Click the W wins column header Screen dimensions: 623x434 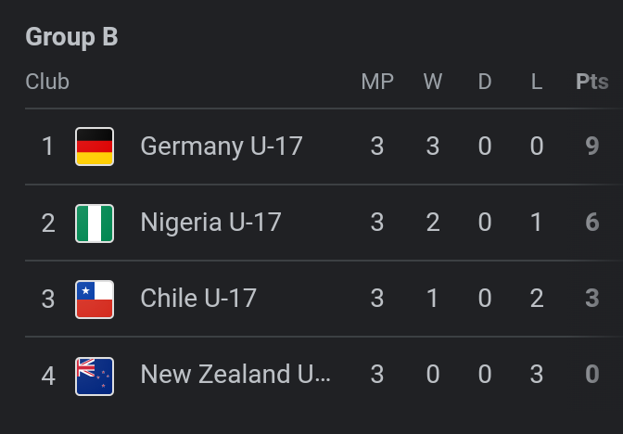(x=433, y=82)
